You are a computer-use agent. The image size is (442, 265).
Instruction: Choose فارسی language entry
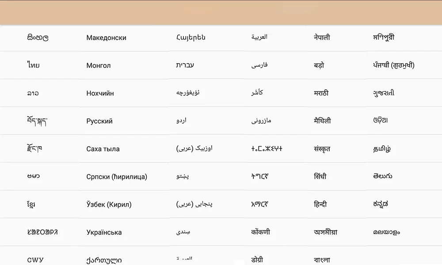coord(259,65)
